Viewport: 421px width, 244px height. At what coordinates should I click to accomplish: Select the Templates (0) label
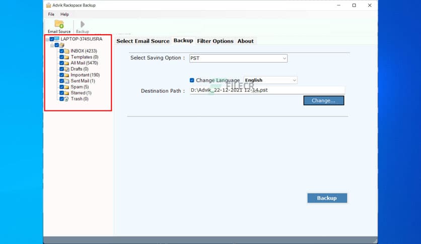pos(85,57)
